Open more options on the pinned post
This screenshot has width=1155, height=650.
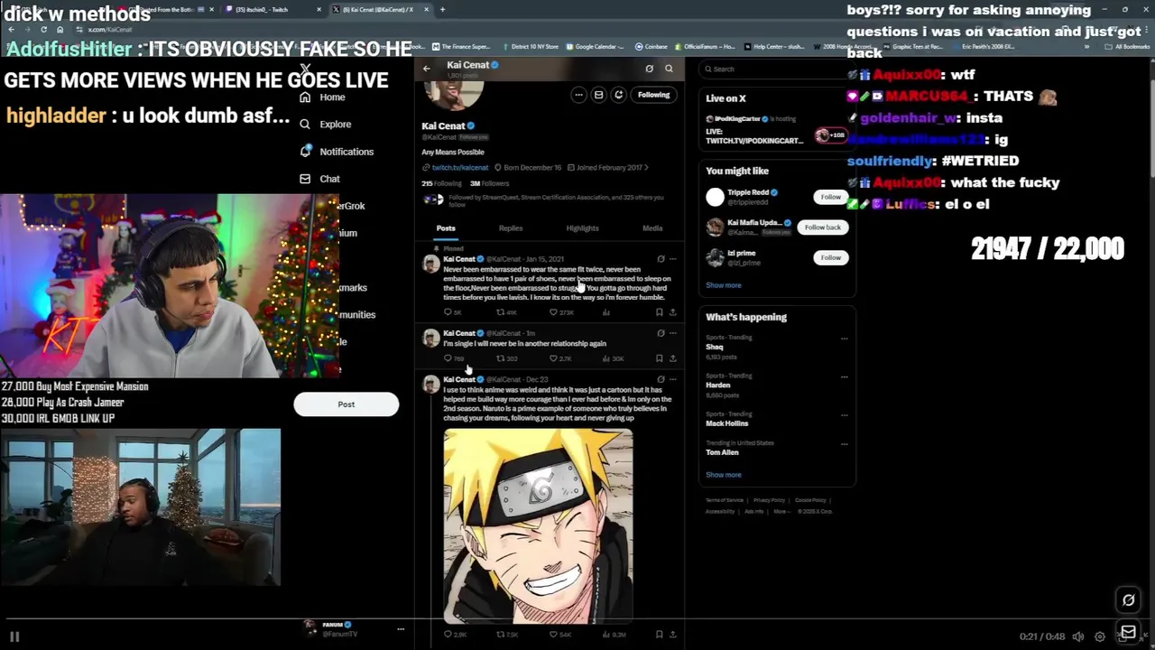pos(672,259)
